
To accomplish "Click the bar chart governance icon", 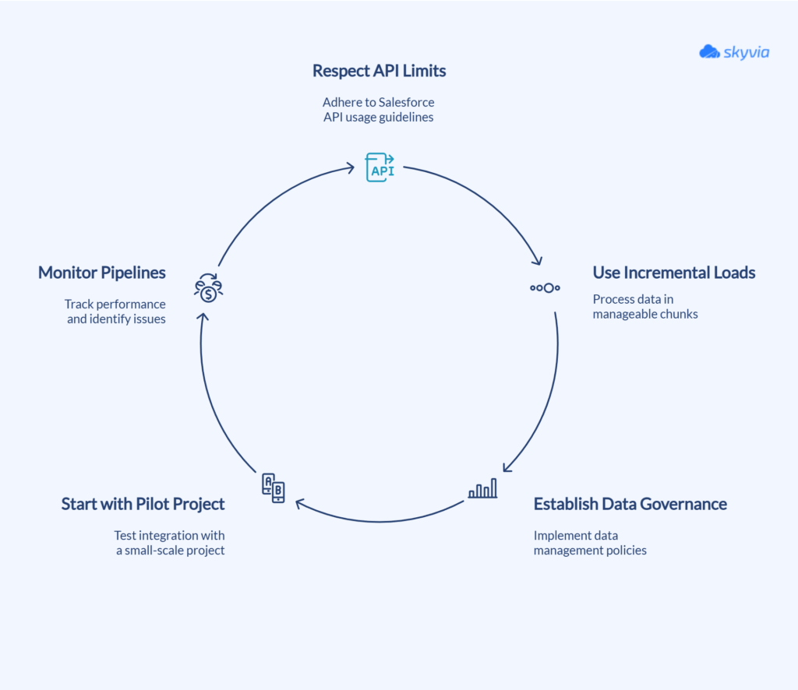I will tap(482, 488).
